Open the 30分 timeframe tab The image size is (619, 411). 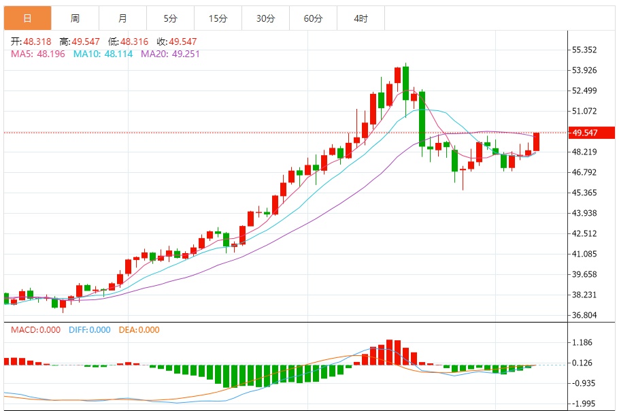click(x=266, y=18)
